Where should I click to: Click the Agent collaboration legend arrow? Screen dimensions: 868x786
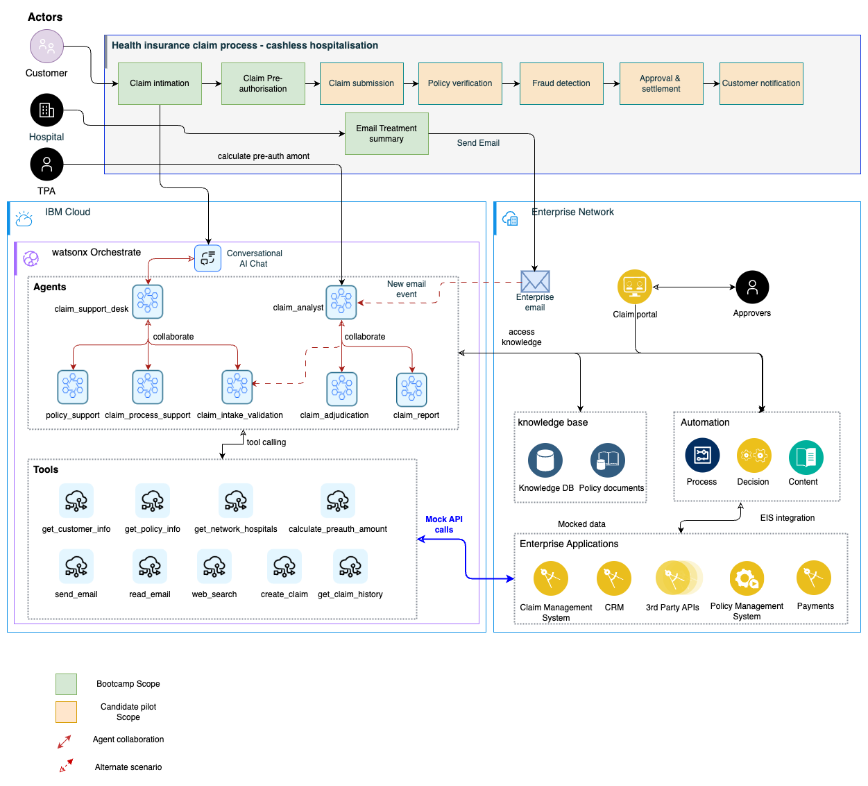(x=65, y=742)
